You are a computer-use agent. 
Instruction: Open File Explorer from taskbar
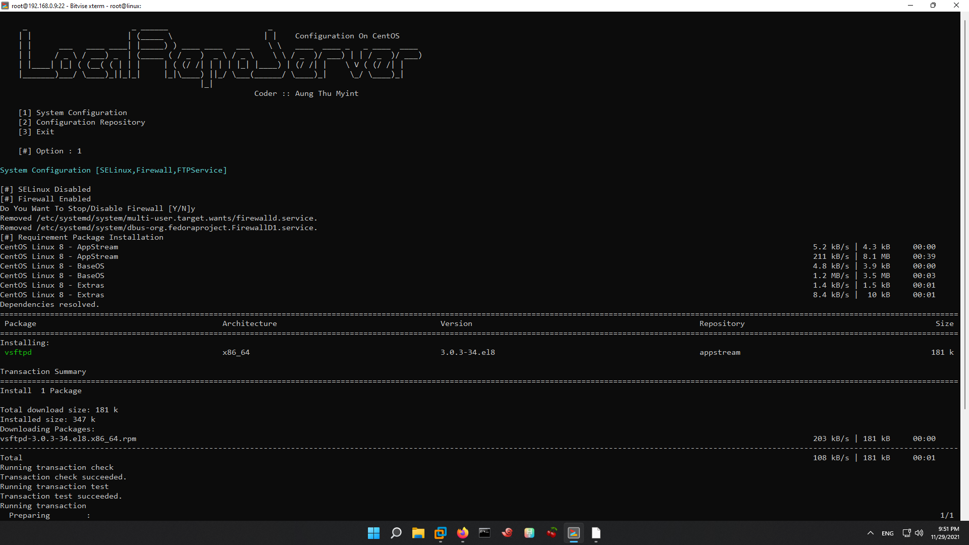(x=418, y=533)
